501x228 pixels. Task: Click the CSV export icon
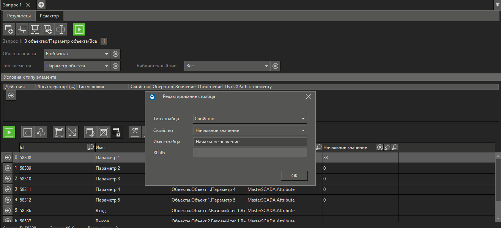(x=135, y=132)
